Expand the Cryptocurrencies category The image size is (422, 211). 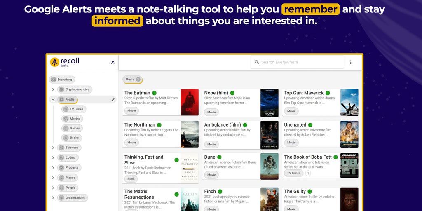[x=53, y=89]
